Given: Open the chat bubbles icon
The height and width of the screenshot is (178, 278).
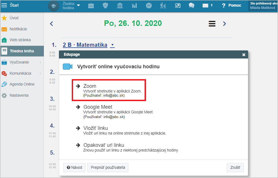Looking at the screenshot, I should (x=191, y=6).
